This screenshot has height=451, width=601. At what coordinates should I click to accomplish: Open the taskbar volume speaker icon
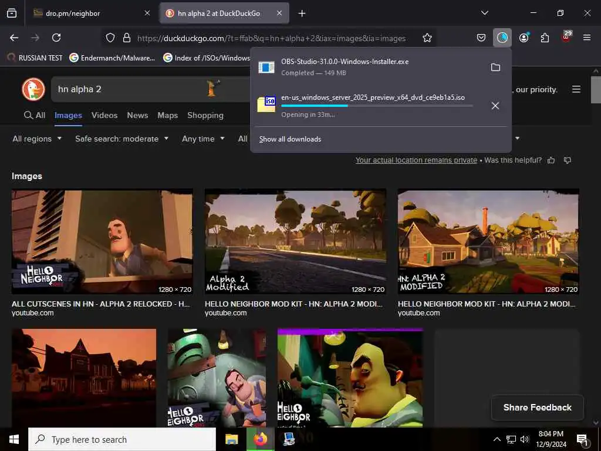tap(525, 439)
